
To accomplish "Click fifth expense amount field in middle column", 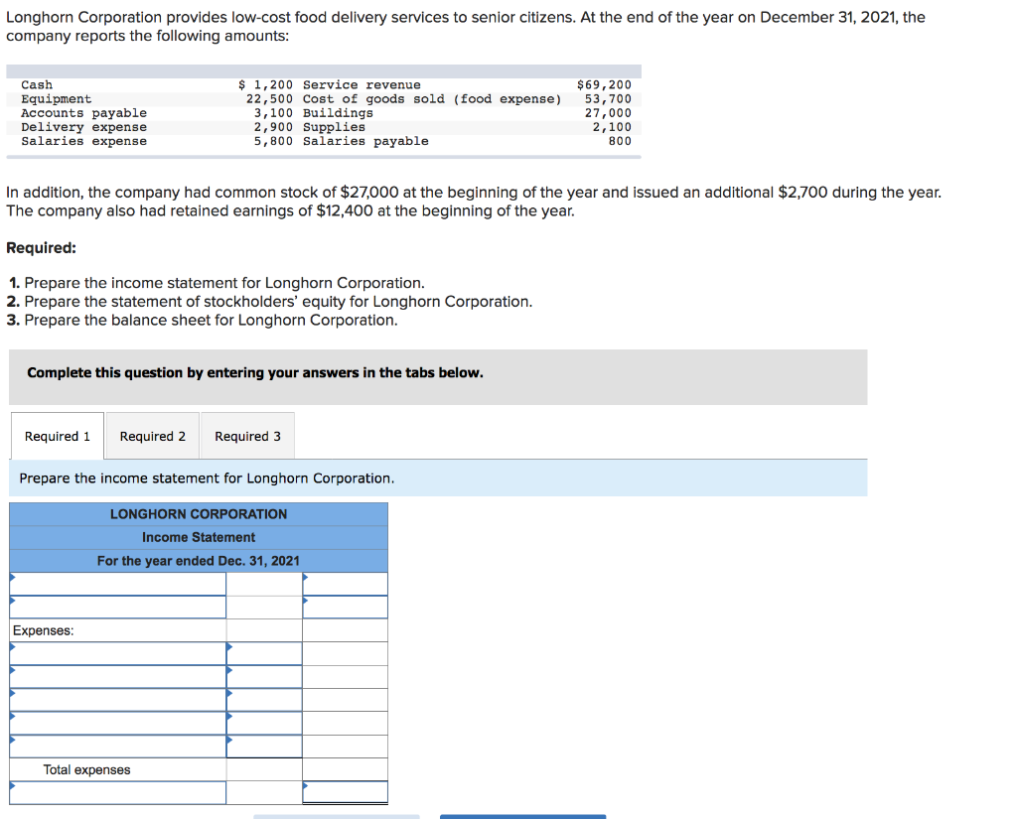I will pyautogui.click(x=264, y=747).
